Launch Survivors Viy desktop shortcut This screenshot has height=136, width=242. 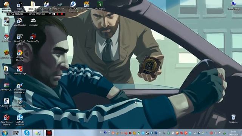(33, 38)
